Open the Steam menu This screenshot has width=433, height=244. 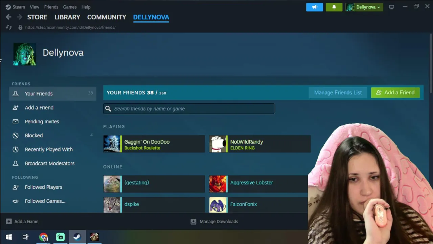point(15,7)
